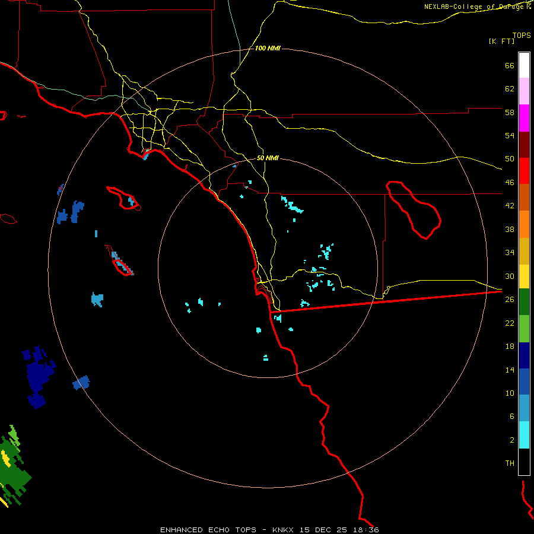
Task: Click the legend value "14"
Action: [510, 370]
